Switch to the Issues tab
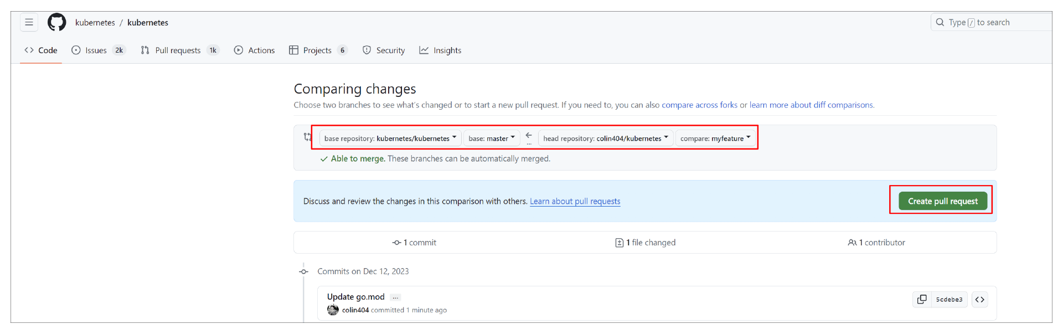The width and height of the screenshot is (1063, 334). 98,50
